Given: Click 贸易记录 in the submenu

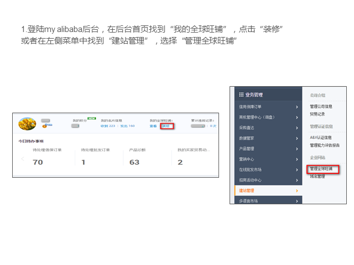Looking at the screenshot, I should pyautogui.click(x=317, y=114).
